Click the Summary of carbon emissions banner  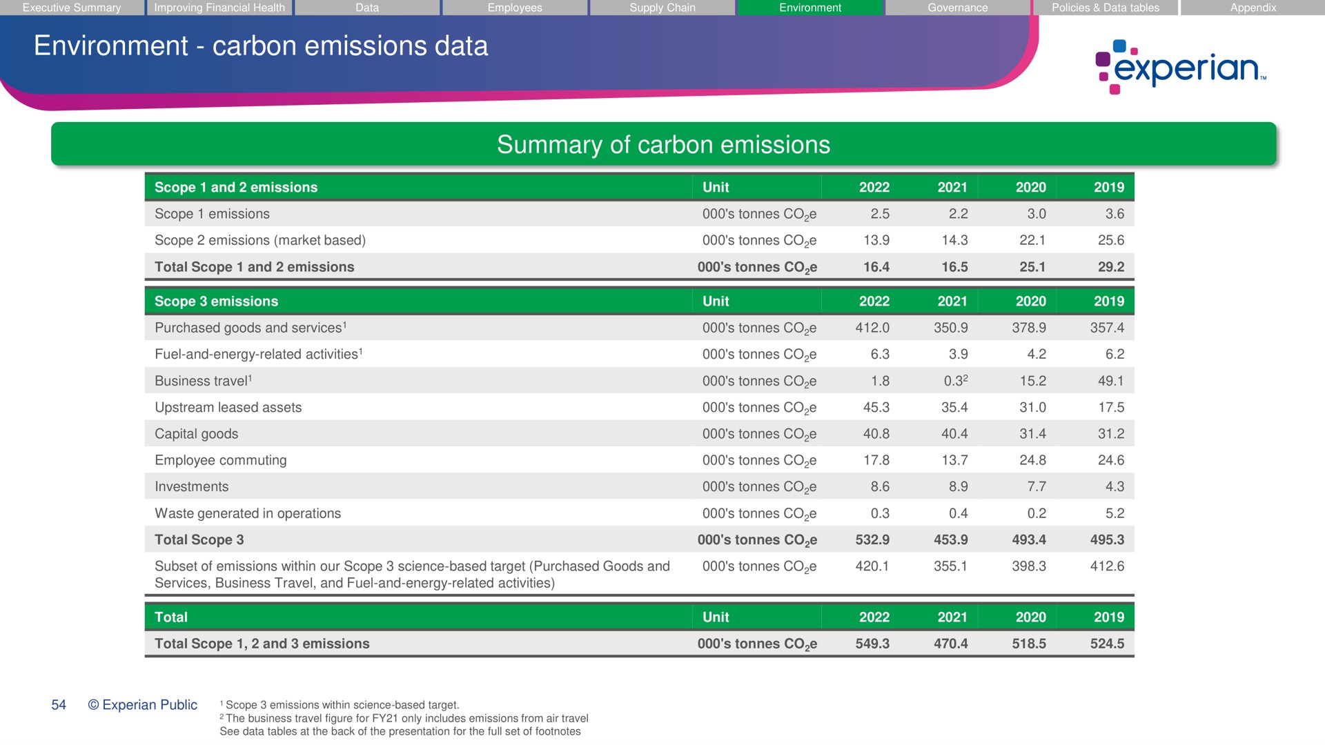(663, 144)
